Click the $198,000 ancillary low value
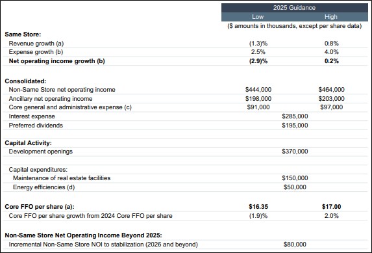372x253 pixels. tap(258, 99)
